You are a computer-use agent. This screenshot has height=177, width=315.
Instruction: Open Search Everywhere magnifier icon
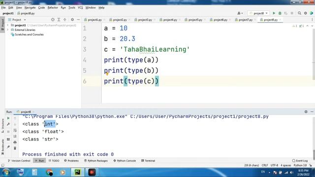[x=299, y=13]
